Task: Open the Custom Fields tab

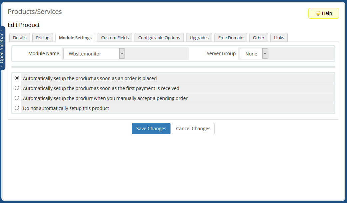Action: click(115, 38)
